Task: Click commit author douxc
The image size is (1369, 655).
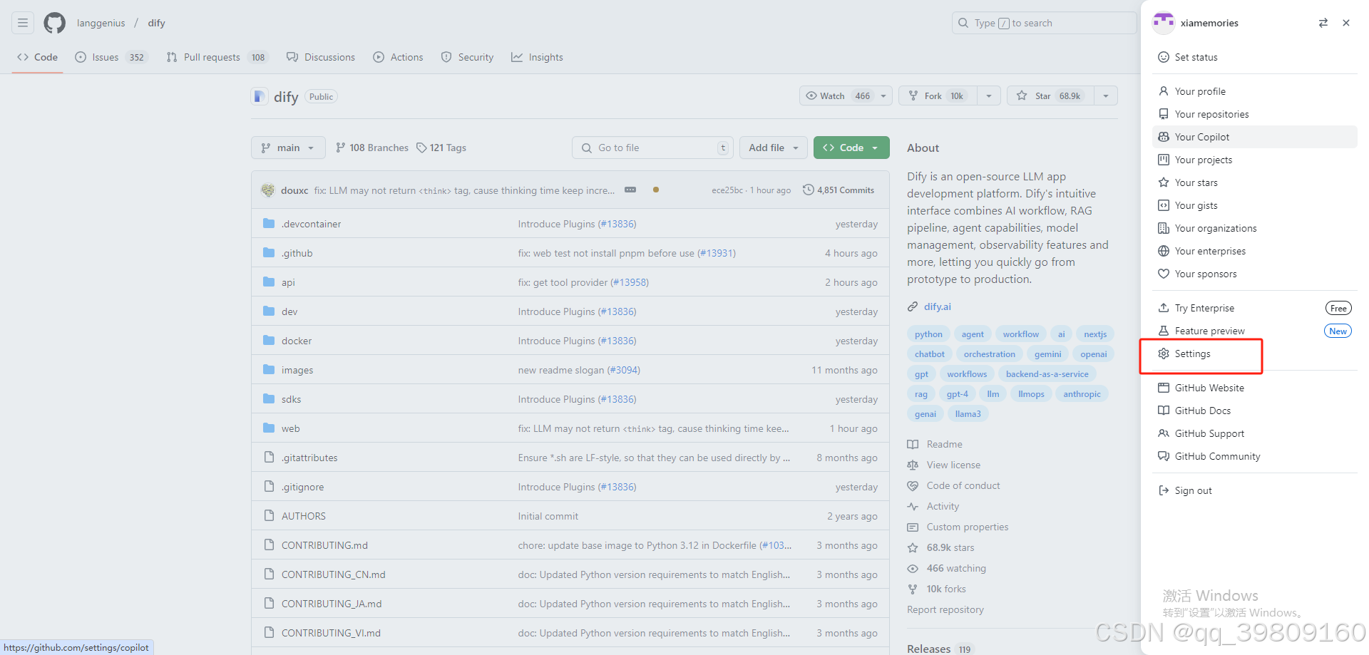Action: 294,190
